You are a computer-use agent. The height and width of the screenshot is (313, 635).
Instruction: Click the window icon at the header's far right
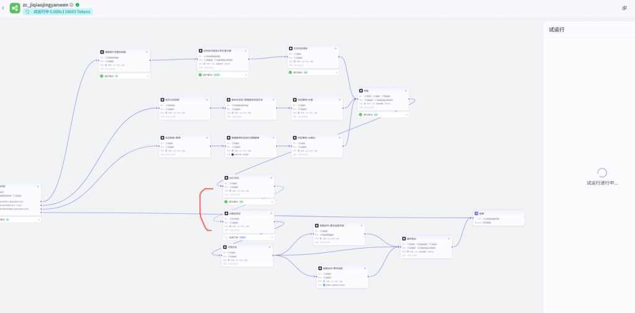(624, 8)
